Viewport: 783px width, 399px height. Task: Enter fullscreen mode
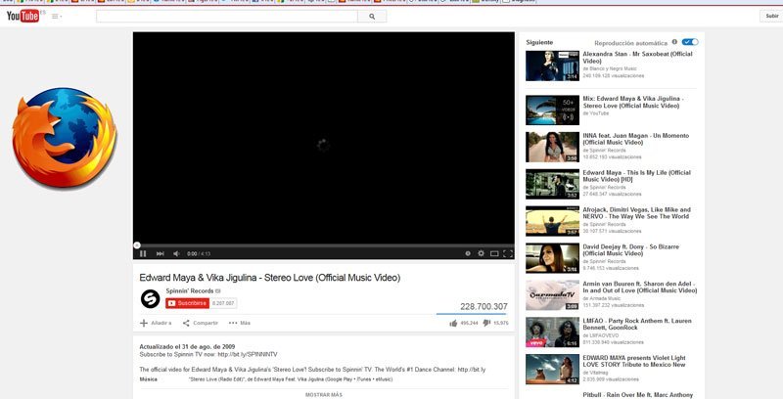tap(508, 253)
